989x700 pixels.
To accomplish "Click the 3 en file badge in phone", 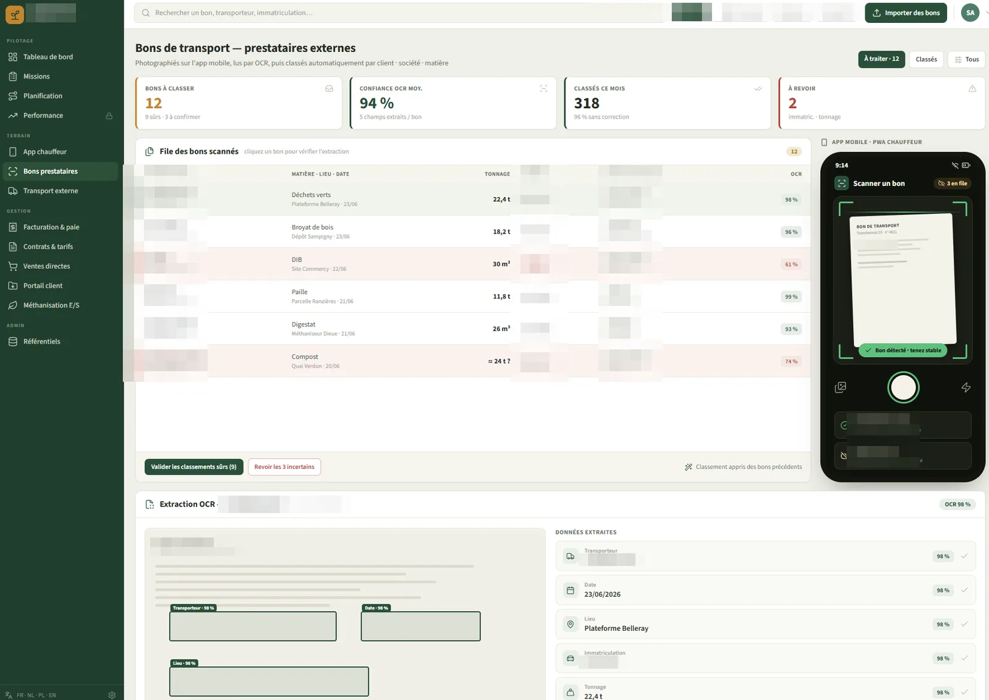I will coord(953,183).
